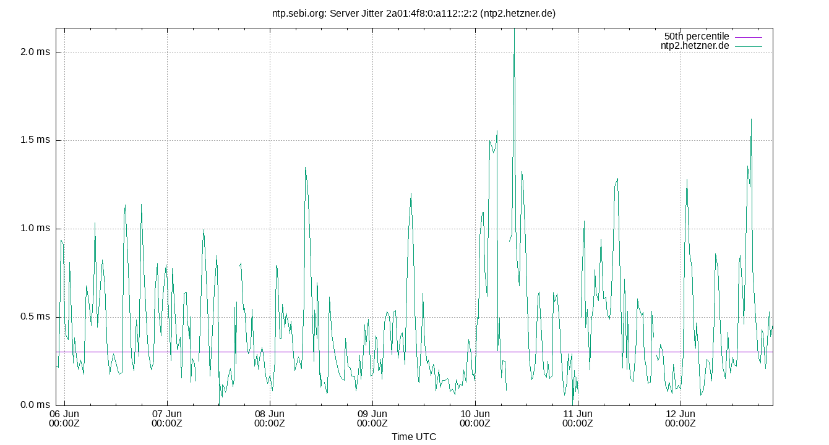This screenshot has height=445, width=829.
Task: Click the '2.0 ms' y-axis label
Action: click(x=35, y=52)
